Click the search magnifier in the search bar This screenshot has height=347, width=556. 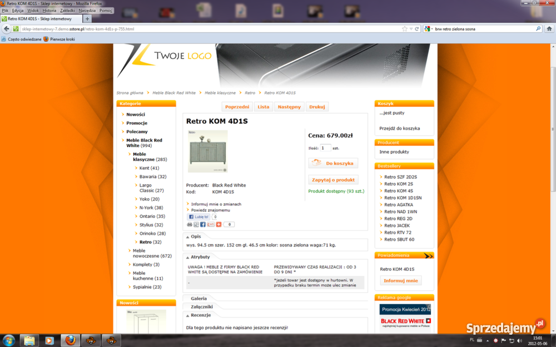point(538,29)
